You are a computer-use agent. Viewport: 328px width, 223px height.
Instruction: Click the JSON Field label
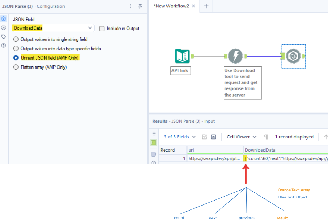click(x=24, y=20)
